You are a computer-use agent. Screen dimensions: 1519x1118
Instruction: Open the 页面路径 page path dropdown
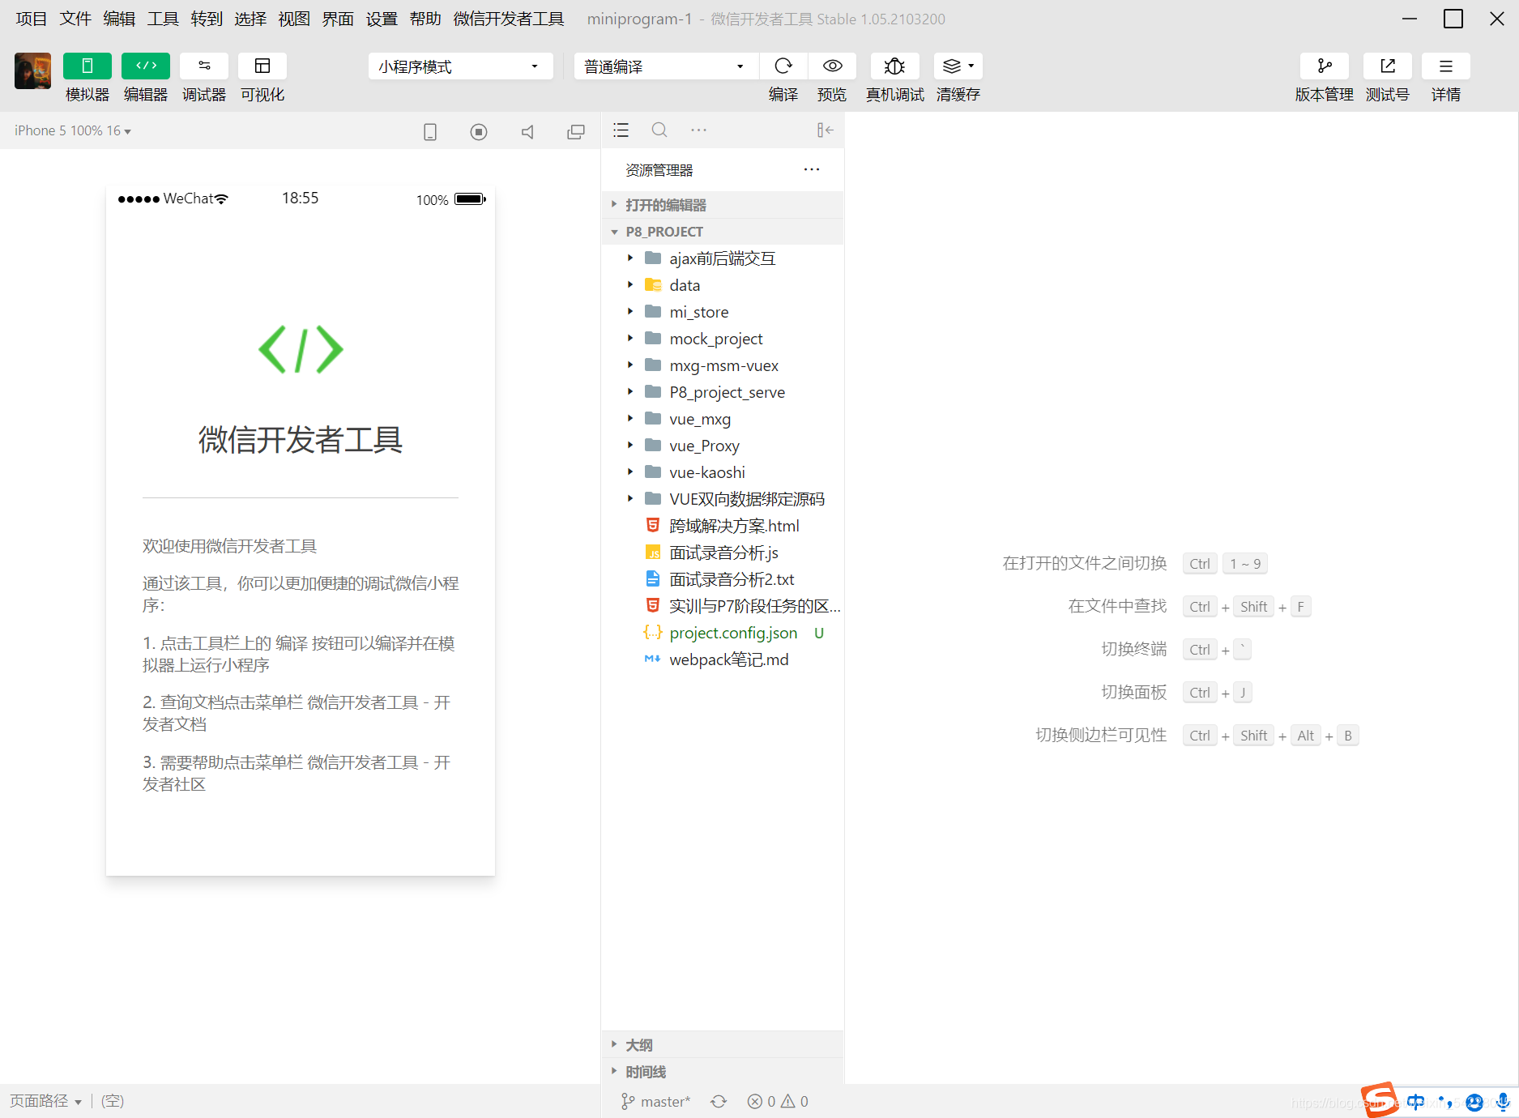(45, 1101)
